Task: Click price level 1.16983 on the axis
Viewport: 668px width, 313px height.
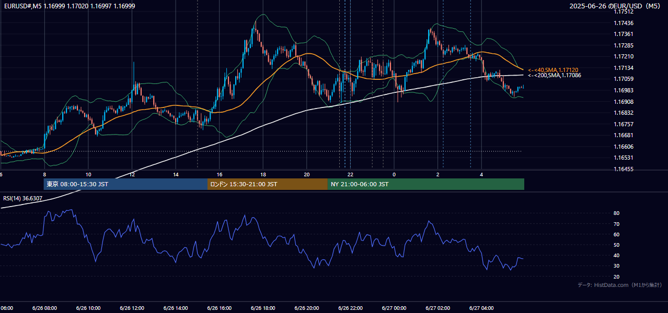Action: point(623,90)
